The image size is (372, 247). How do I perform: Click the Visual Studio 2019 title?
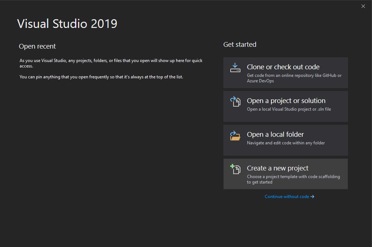pos(67,24)
